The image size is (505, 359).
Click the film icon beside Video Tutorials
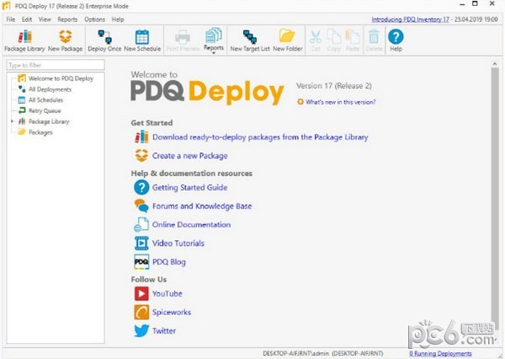[141, 244]
